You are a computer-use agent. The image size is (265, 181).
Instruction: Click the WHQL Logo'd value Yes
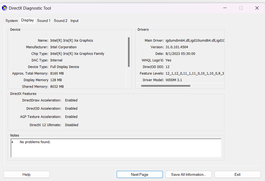click(x=168, y=60)
